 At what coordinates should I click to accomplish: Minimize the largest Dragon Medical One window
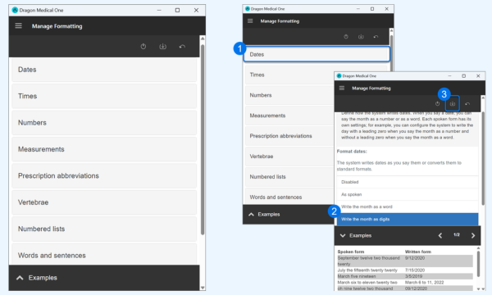(159, 10)
